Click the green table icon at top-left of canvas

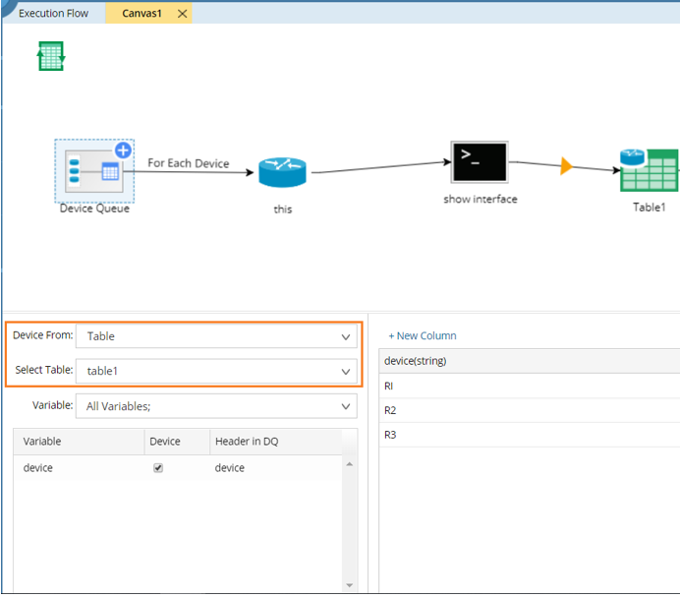[51, 56]
